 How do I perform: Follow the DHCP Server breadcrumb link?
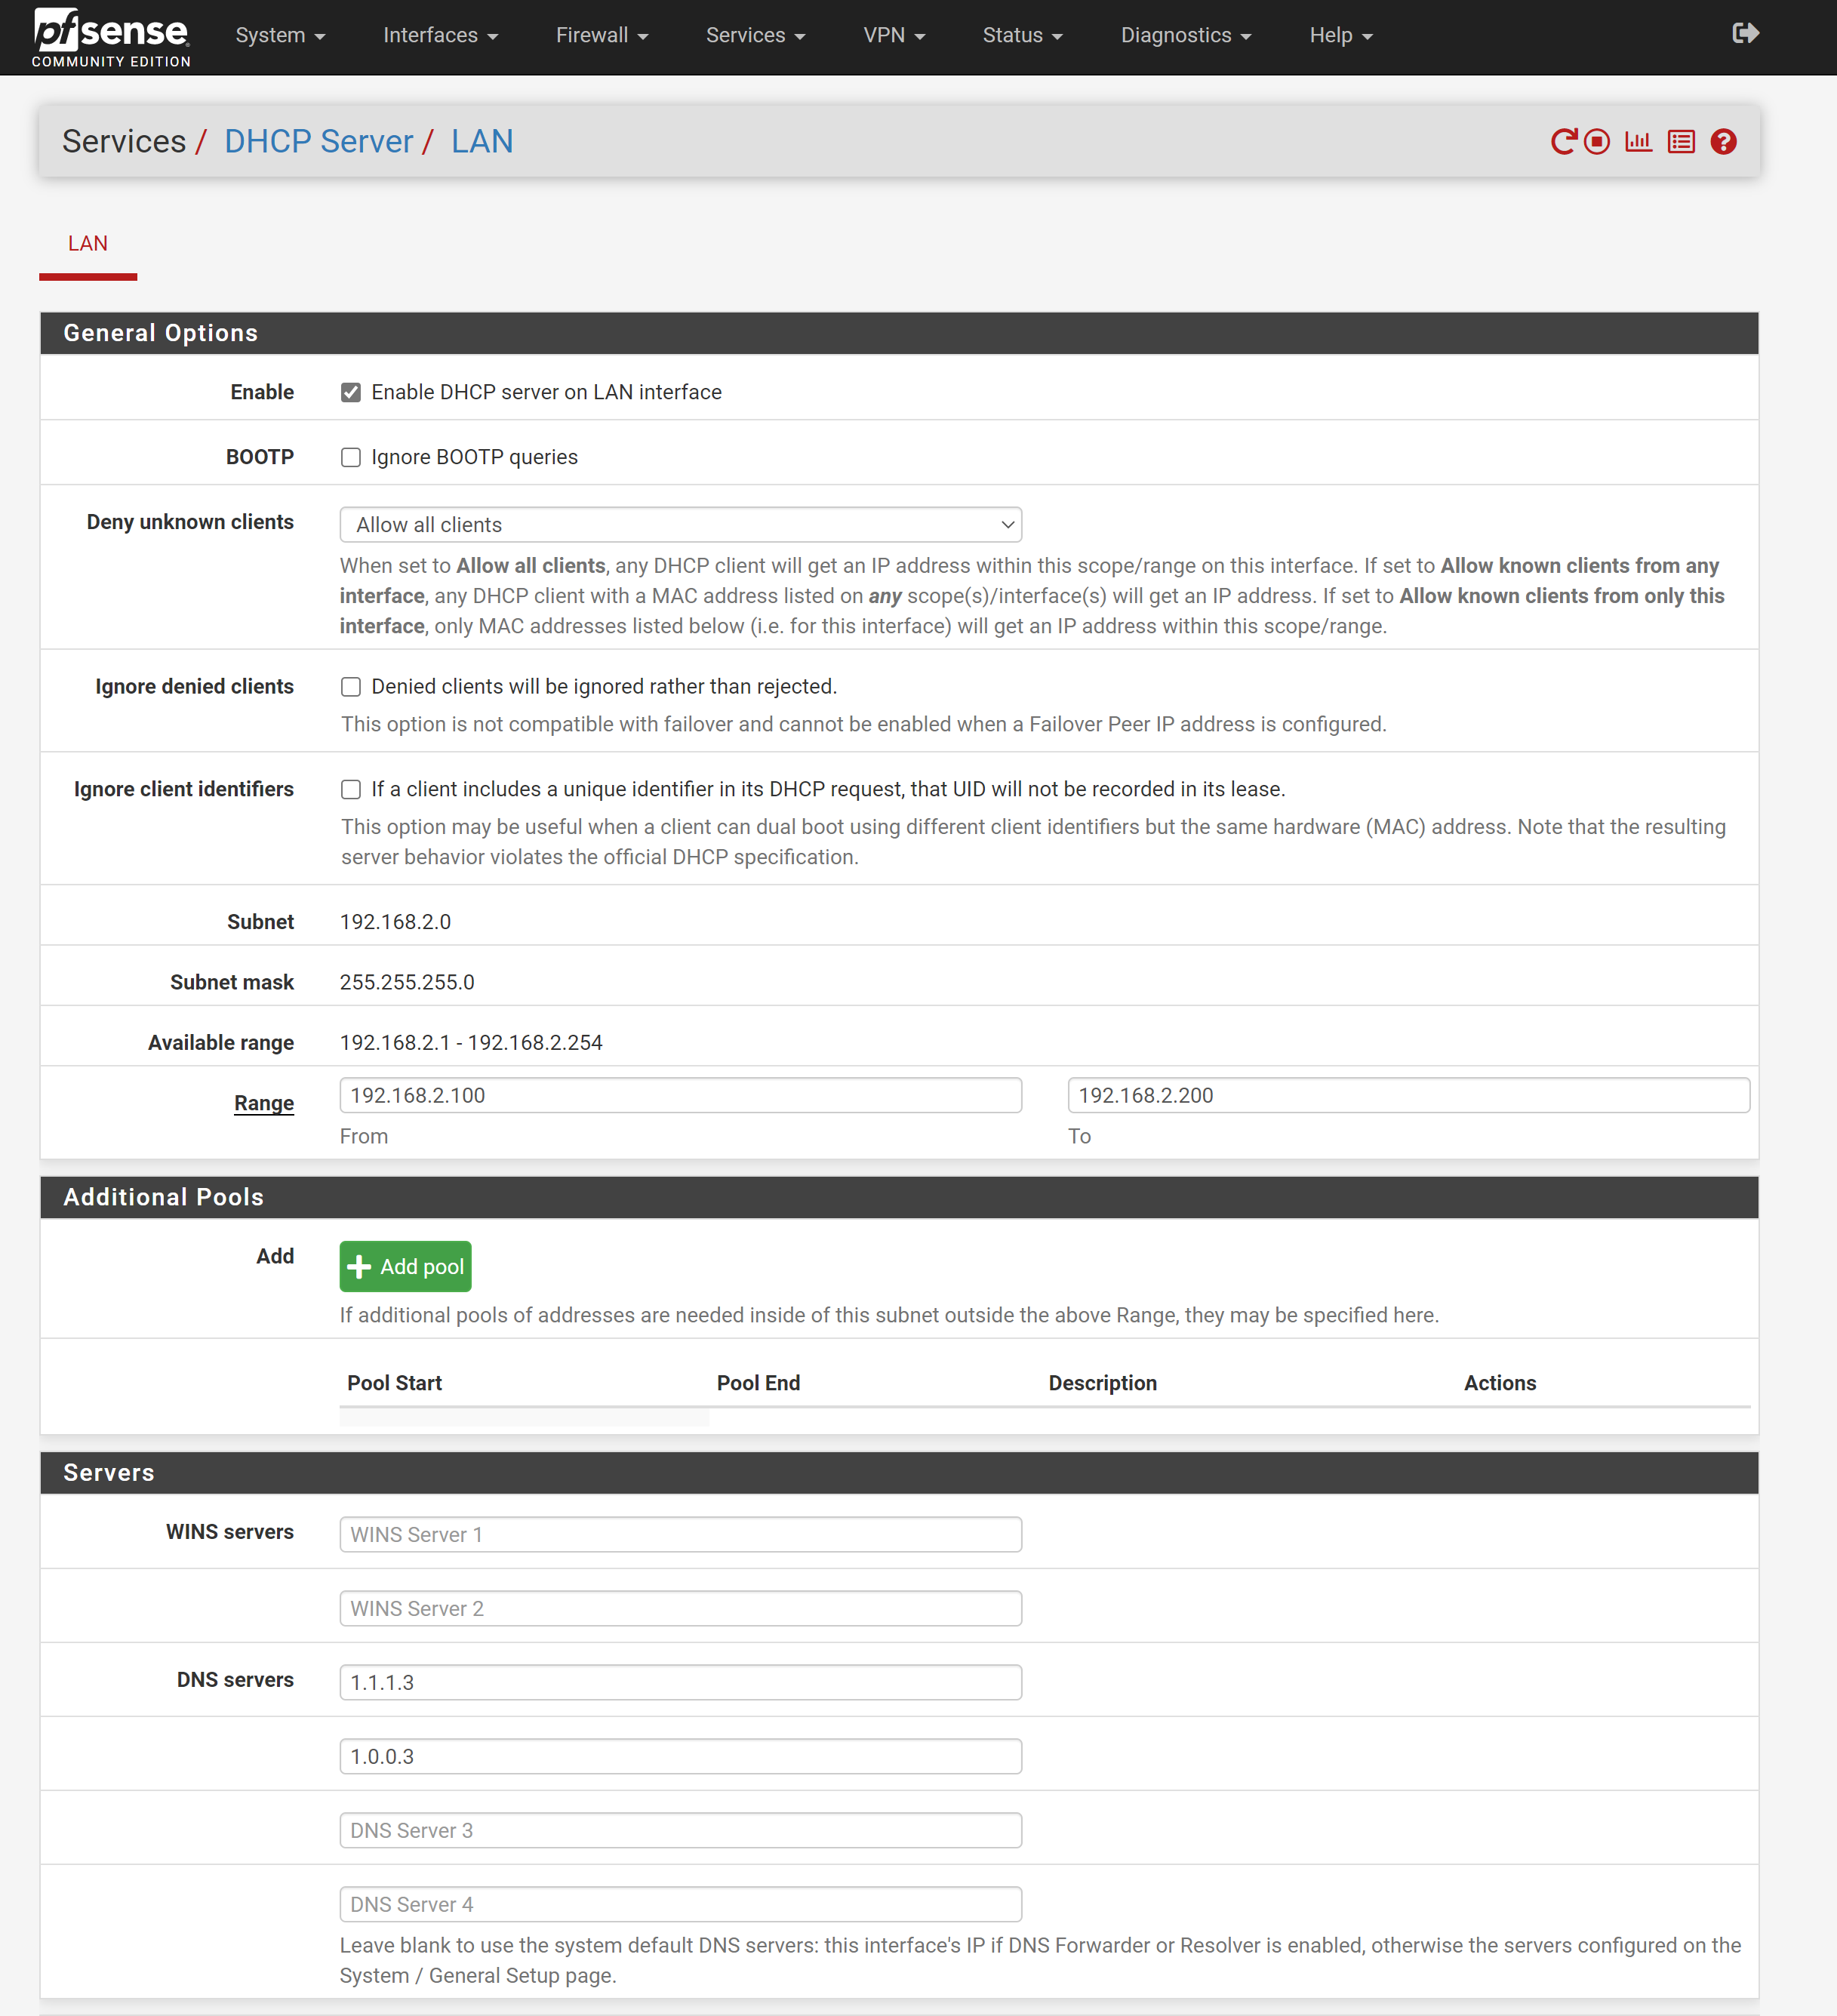click(x=318, y=142)
